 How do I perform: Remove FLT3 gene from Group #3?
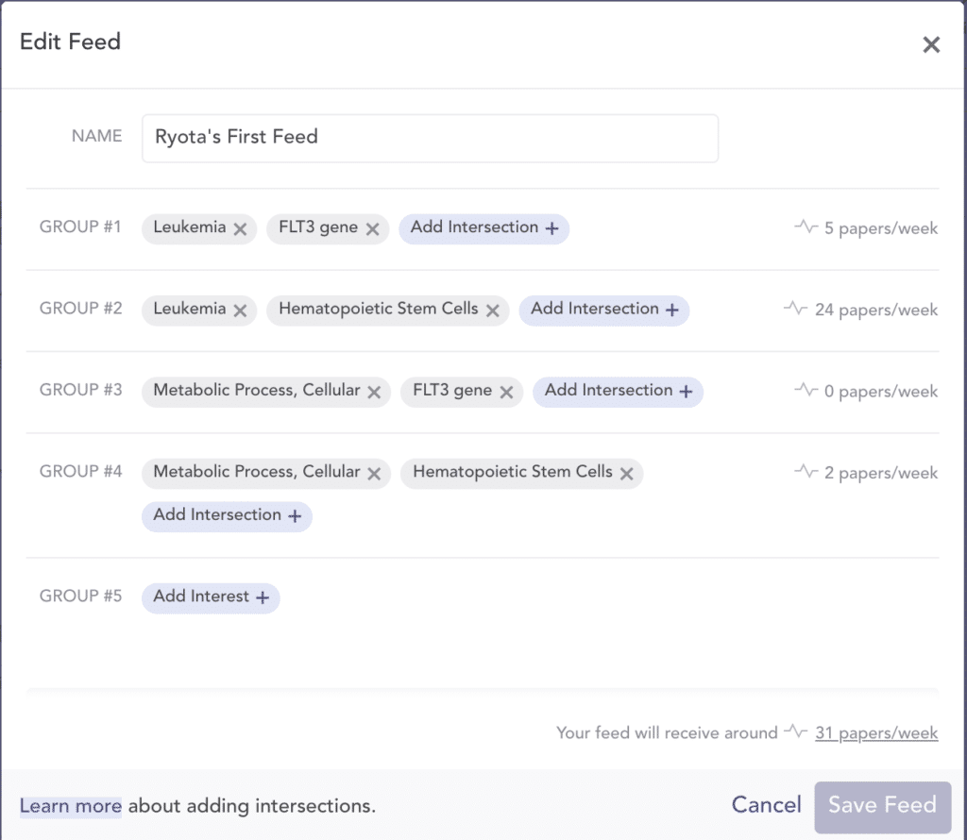[x=506, y=392]
